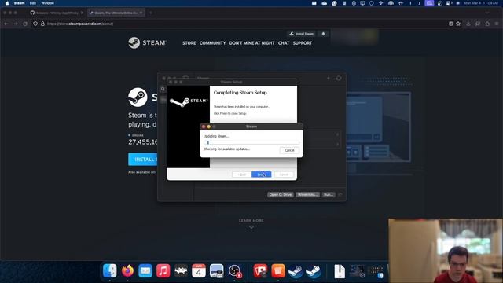Open Firefox from the Dock
The height and width of the screenshot is (283, 503).
[127, 270]
